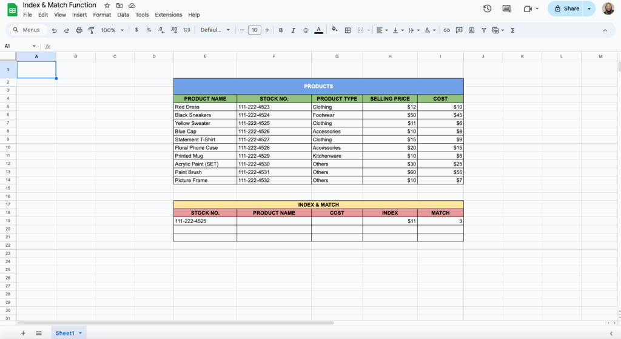Format selection as currency with dollar icon
621x339 pixels.
point(136,30)
